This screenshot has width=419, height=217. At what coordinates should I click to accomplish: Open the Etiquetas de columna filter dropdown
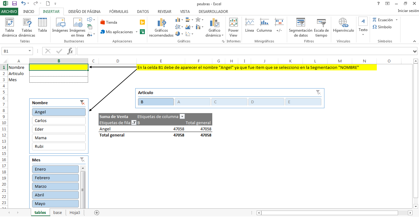pos(182,116)
